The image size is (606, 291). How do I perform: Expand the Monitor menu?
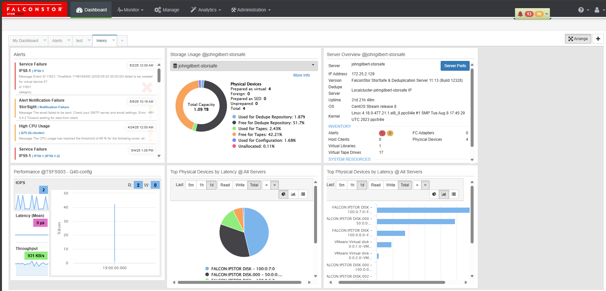pos(130,10)
